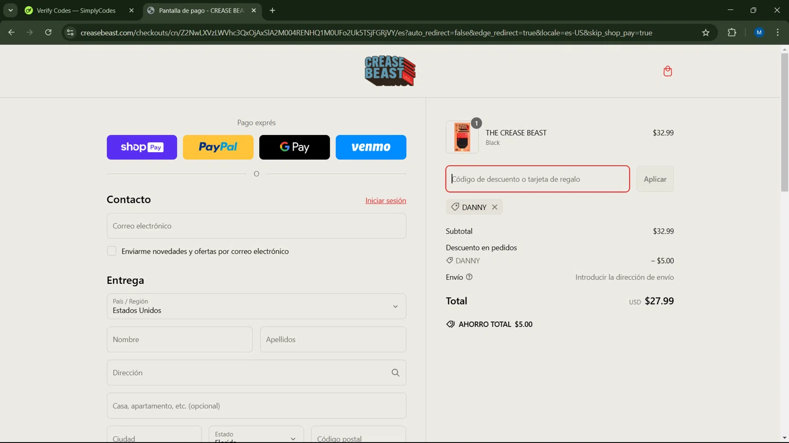
Task: Reload the checkout page
Action: tap(48, 33)
